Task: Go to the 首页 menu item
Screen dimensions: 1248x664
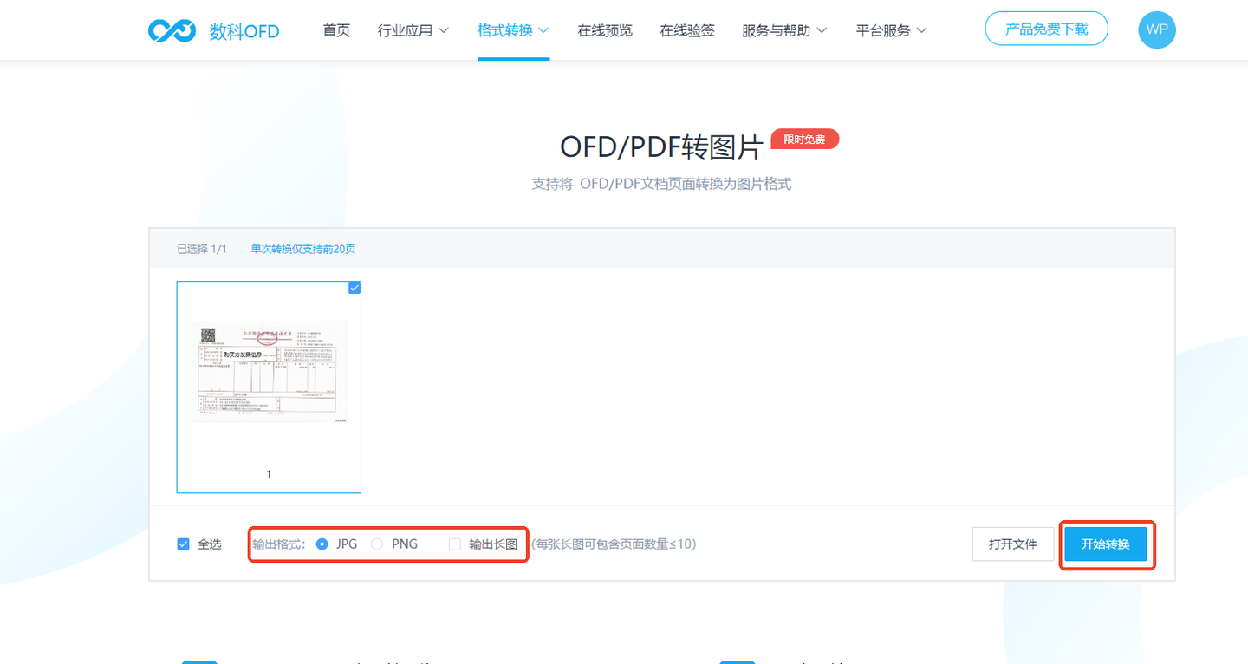Action: point(335,29)
